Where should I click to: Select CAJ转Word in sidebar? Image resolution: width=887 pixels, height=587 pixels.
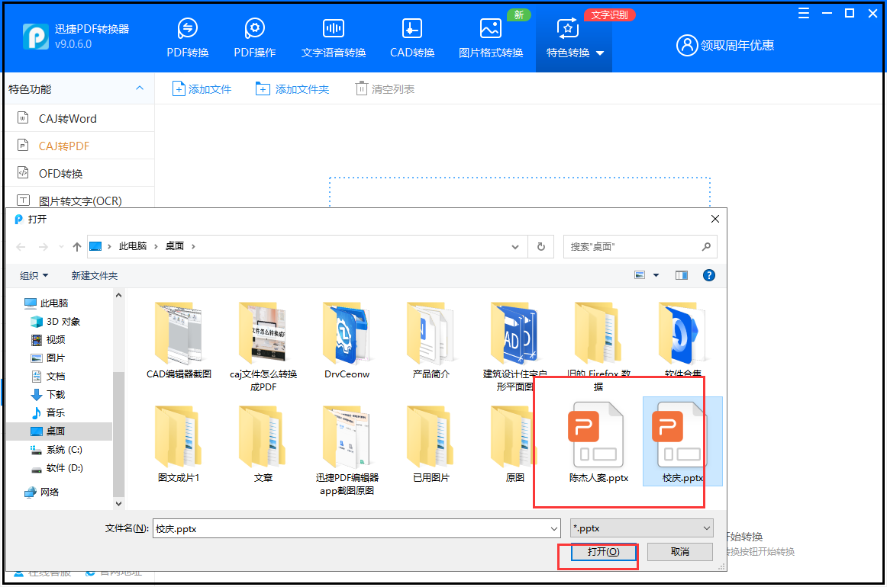coord(79,119)
